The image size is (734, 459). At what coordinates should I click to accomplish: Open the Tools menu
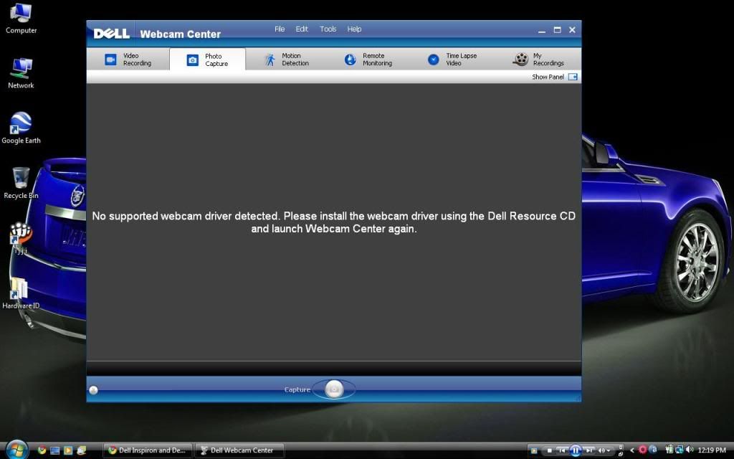[x=328, y=29]
